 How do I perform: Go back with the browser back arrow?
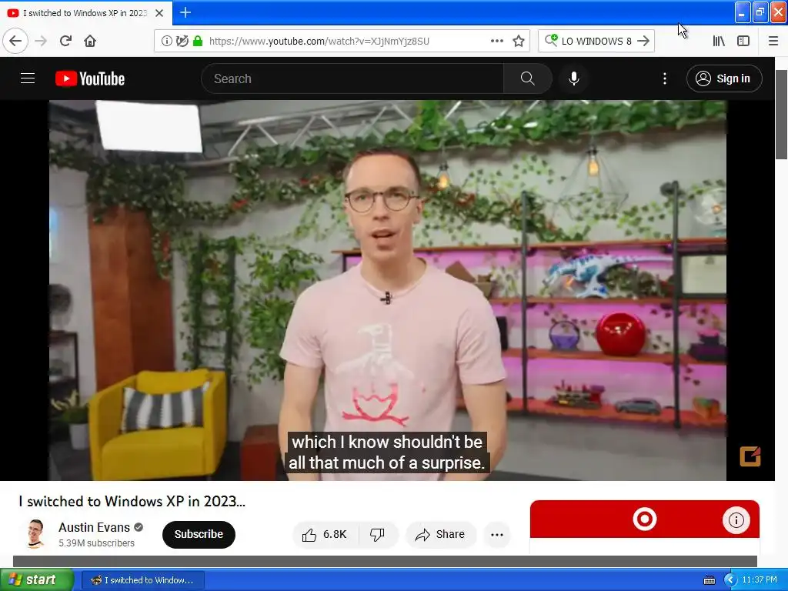pyautogui.click(x=15, y=41)
